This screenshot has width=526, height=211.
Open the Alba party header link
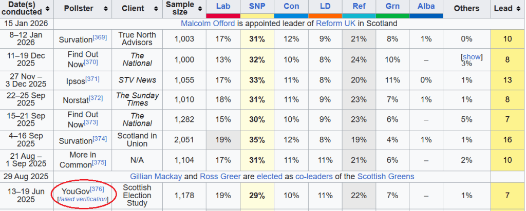426,6
